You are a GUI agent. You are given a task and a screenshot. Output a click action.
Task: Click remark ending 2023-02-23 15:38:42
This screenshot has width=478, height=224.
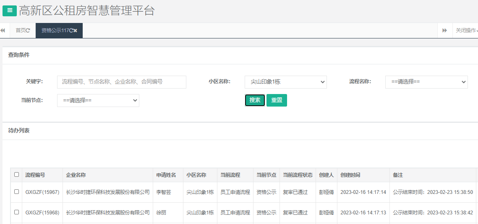pyautogui.click(x=433, y=212)
